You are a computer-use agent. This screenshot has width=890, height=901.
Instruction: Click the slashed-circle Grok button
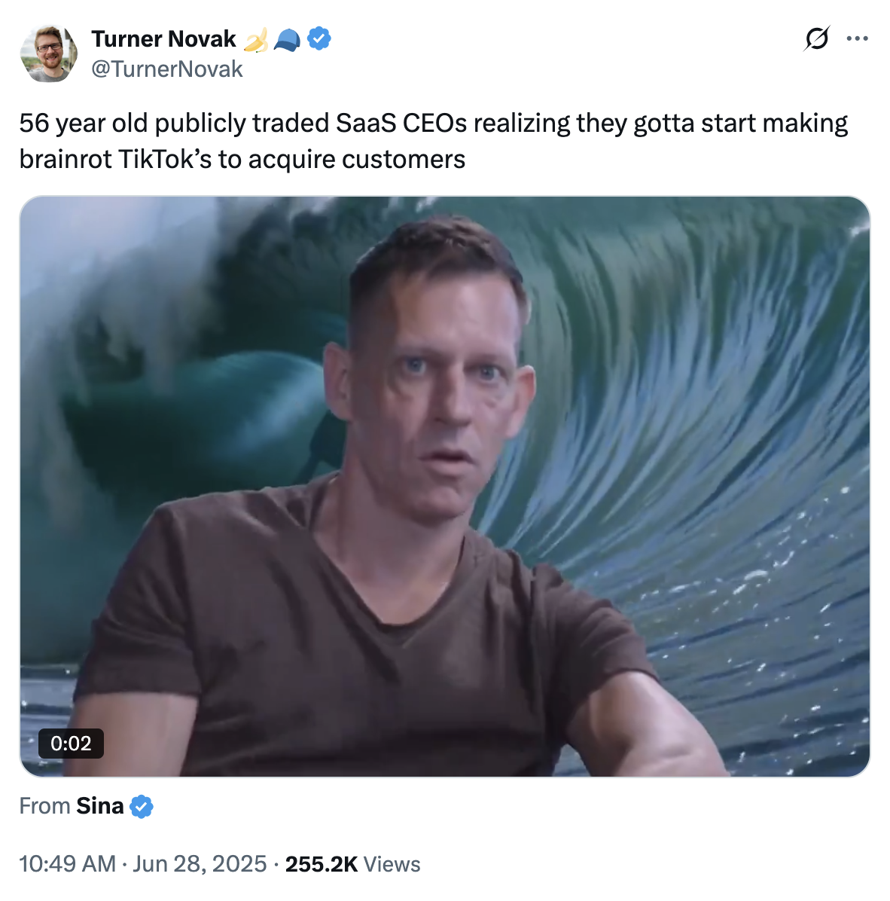[x=818, y=38]
